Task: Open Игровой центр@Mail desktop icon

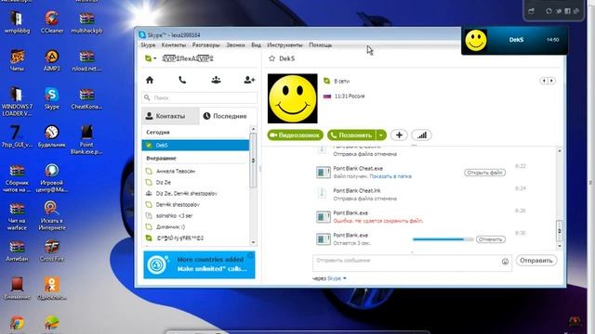Action: (x=52, y=178)
